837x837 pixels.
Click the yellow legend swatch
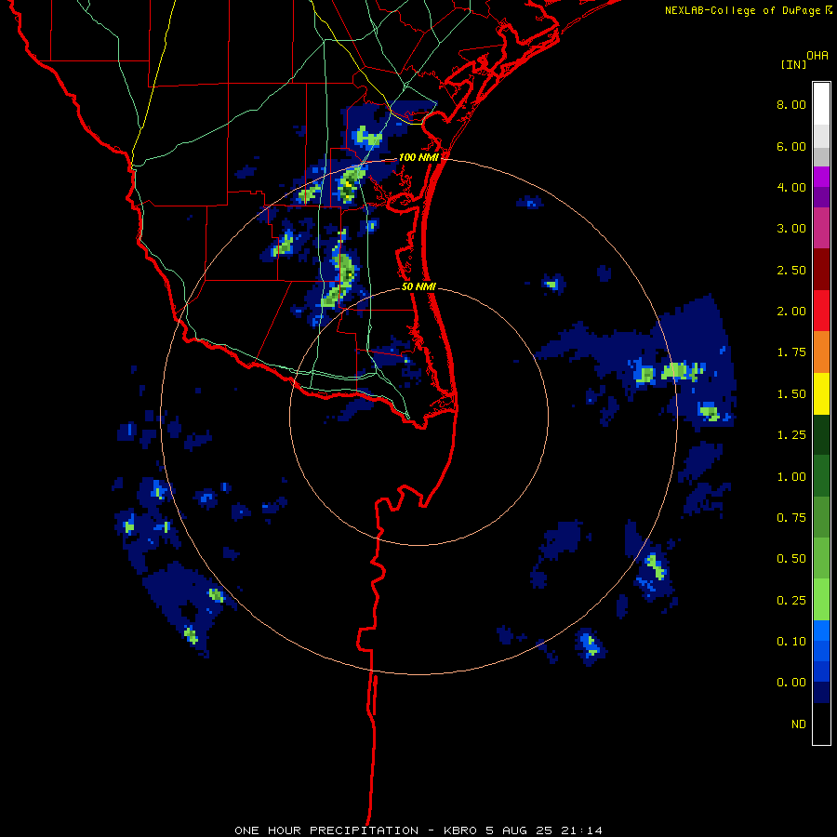[x=821, y=393]
